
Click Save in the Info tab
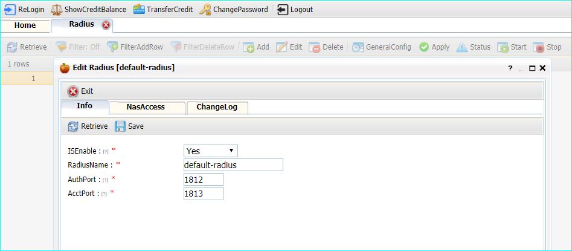129,126
